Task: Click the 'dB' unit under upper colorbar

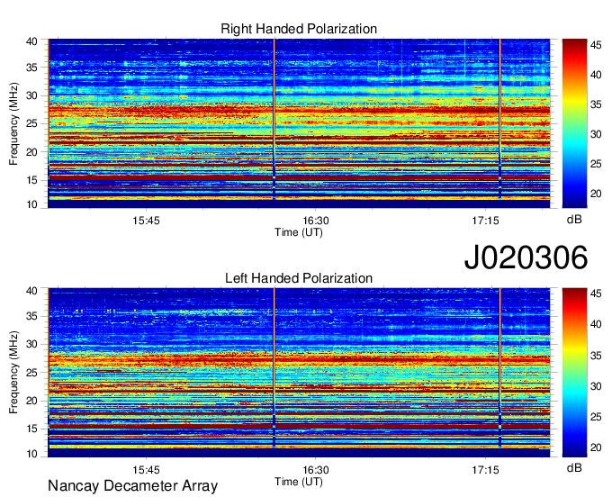Action: (574, 220)
